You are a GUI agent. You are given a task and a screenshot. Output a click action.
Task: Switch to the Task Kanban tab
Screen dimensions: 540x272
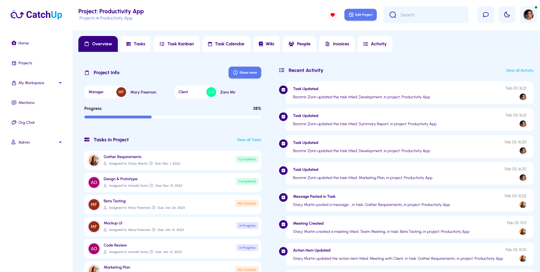176,44
